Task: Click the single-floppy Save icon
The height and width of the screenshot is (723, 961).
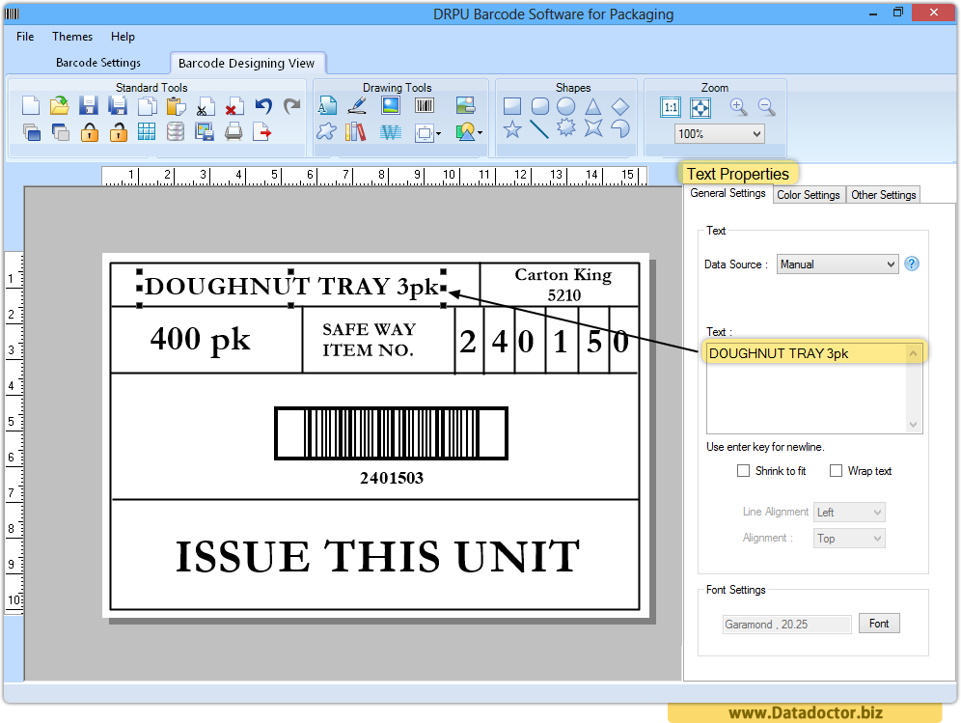Action: [88, 106]
